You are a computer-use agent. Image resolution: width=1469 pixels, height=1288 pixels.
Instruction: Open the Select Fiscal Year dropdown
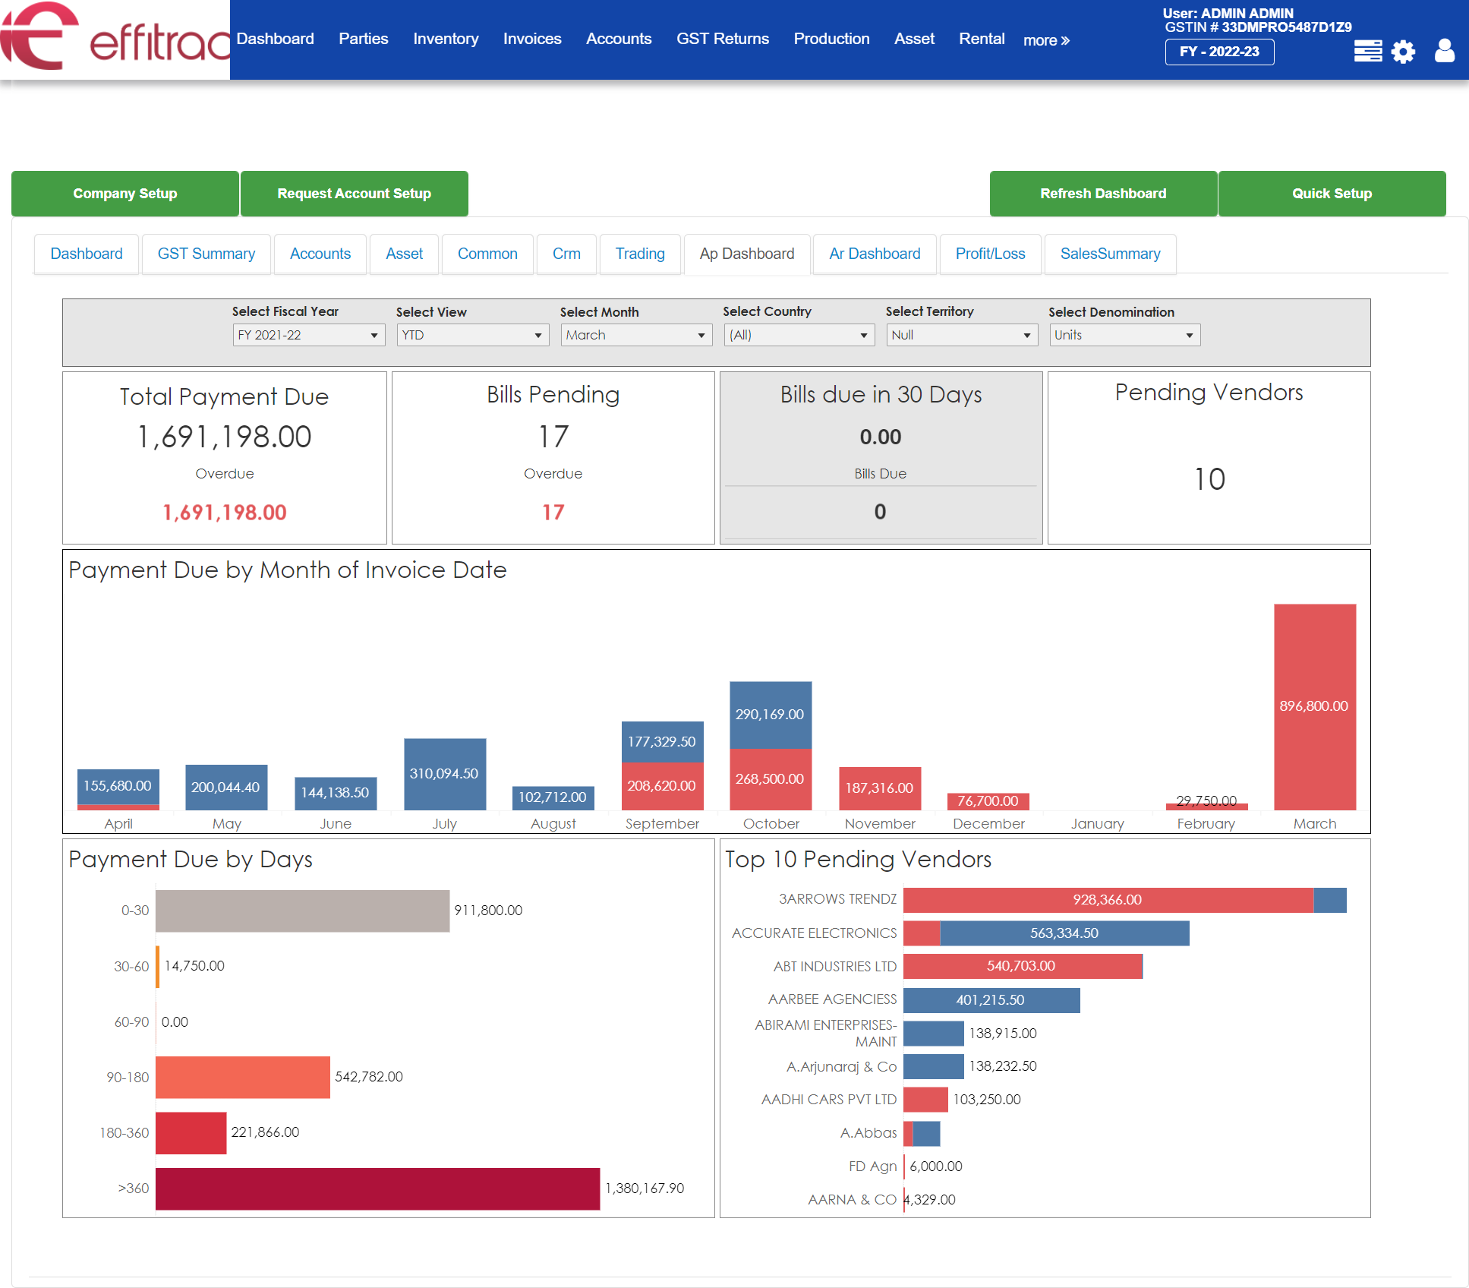point(308,334)
